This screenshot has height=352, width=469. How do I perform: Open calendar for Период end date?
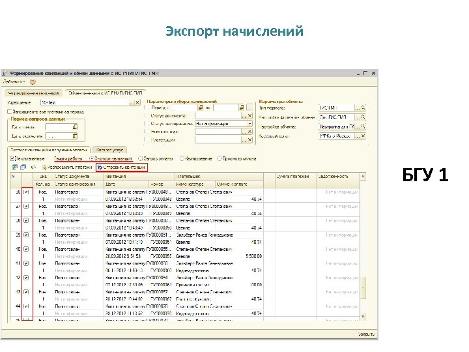point(242,108)
